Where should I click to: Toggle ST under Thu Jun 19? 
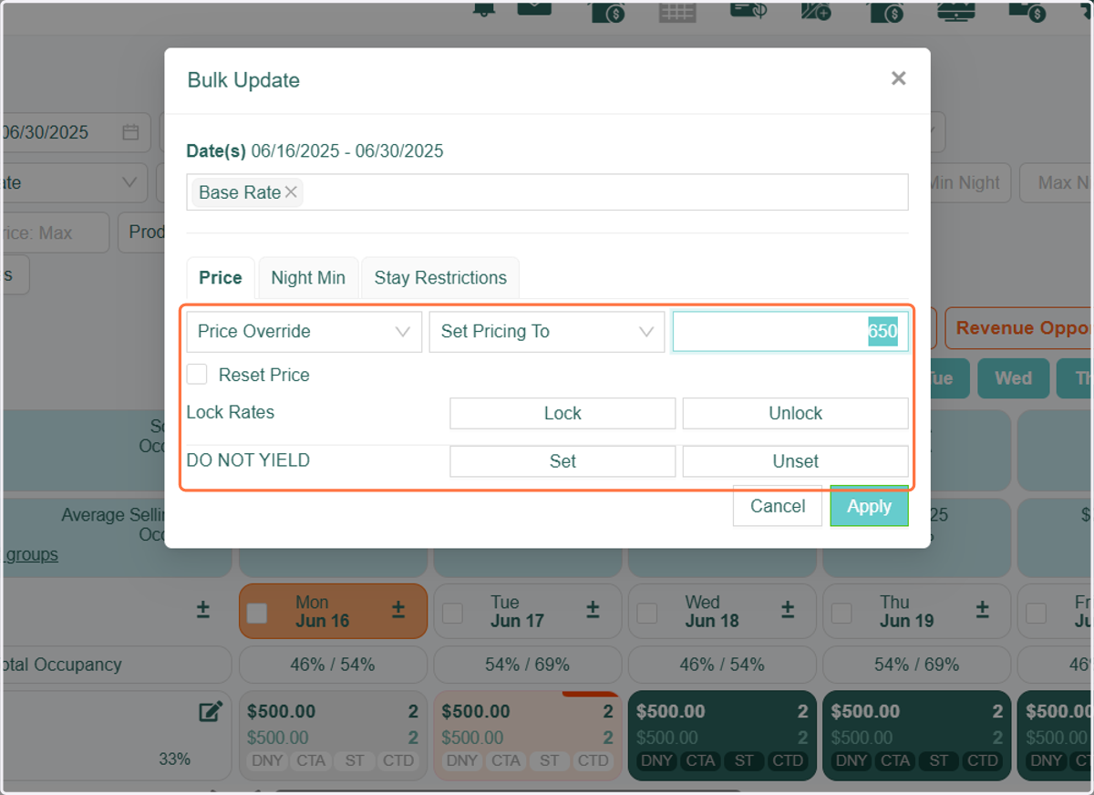coord(939,760)
